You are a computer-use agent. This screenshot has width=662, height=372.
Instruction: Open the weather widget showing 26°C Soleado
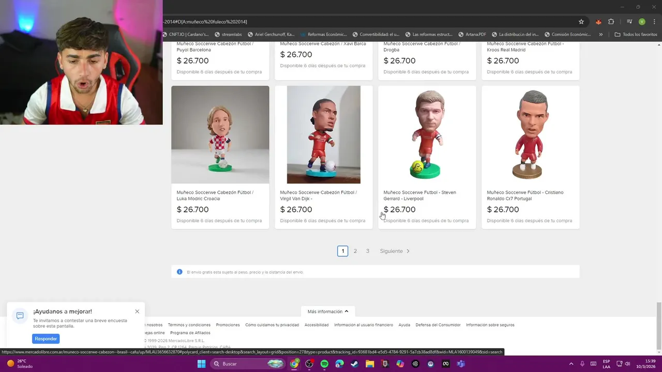(19, 364)
